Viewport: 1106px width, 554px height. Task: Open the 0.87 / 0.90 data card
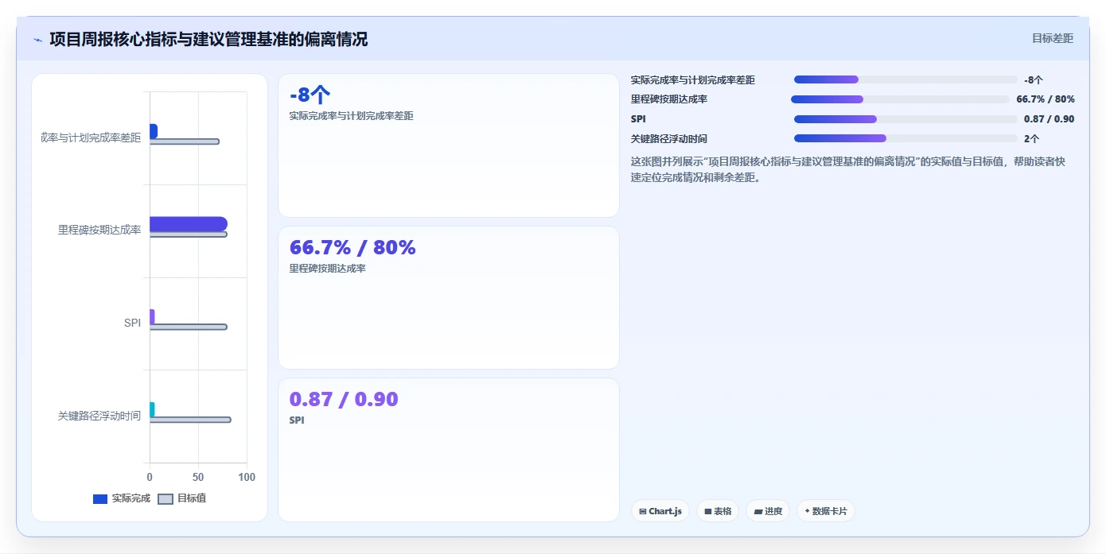point(449,450)
